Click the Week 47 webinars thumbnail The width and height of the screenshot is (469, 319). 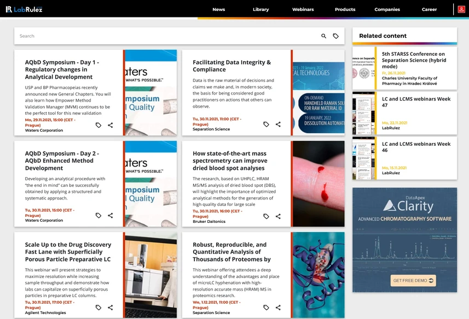point(363,113)
